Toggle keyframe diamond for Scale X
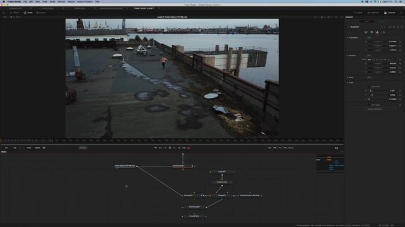The image size is (405, 227). 400,91
